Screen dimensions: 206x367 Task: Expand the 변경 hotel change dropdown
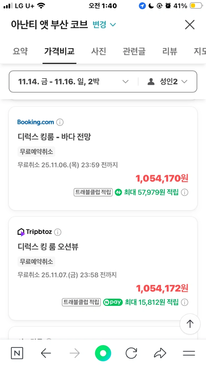click(104, 25)
